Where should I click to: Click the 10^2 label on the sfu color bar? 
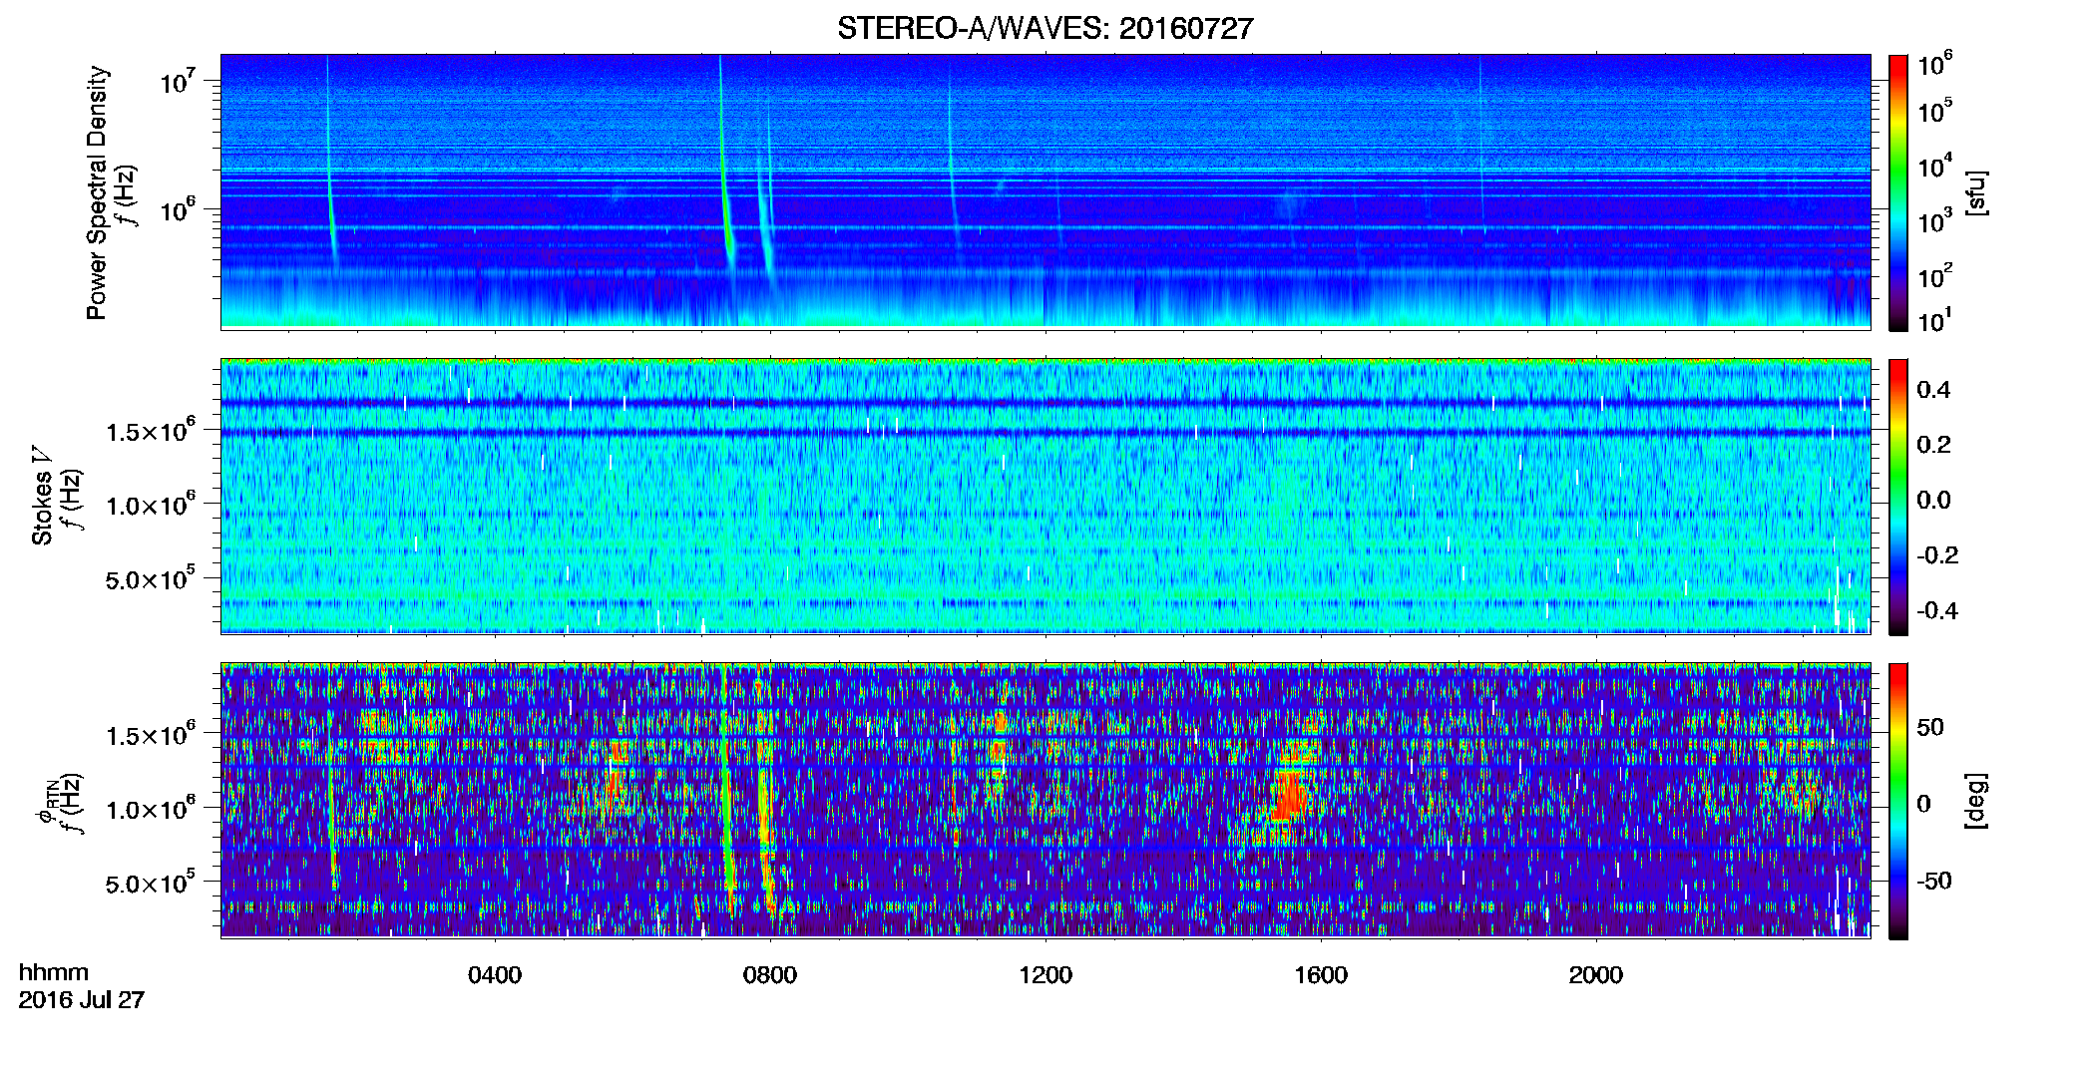pos(1935,275)
